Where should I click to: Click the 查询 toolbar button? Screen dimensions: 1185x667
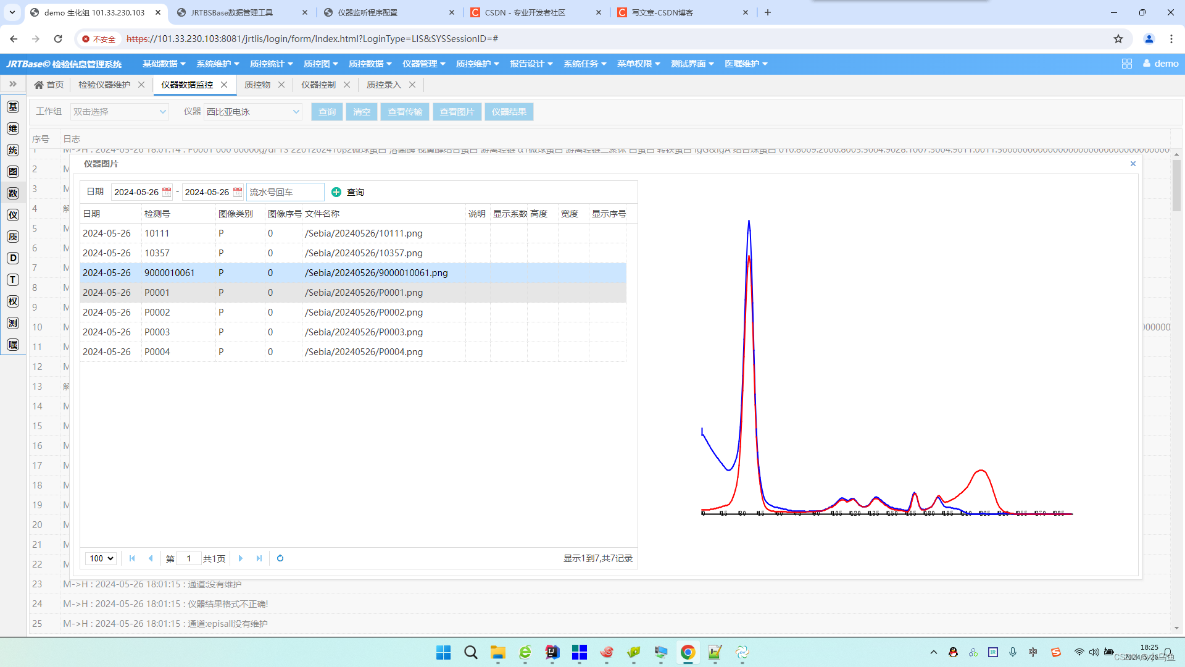pos(327,112)
